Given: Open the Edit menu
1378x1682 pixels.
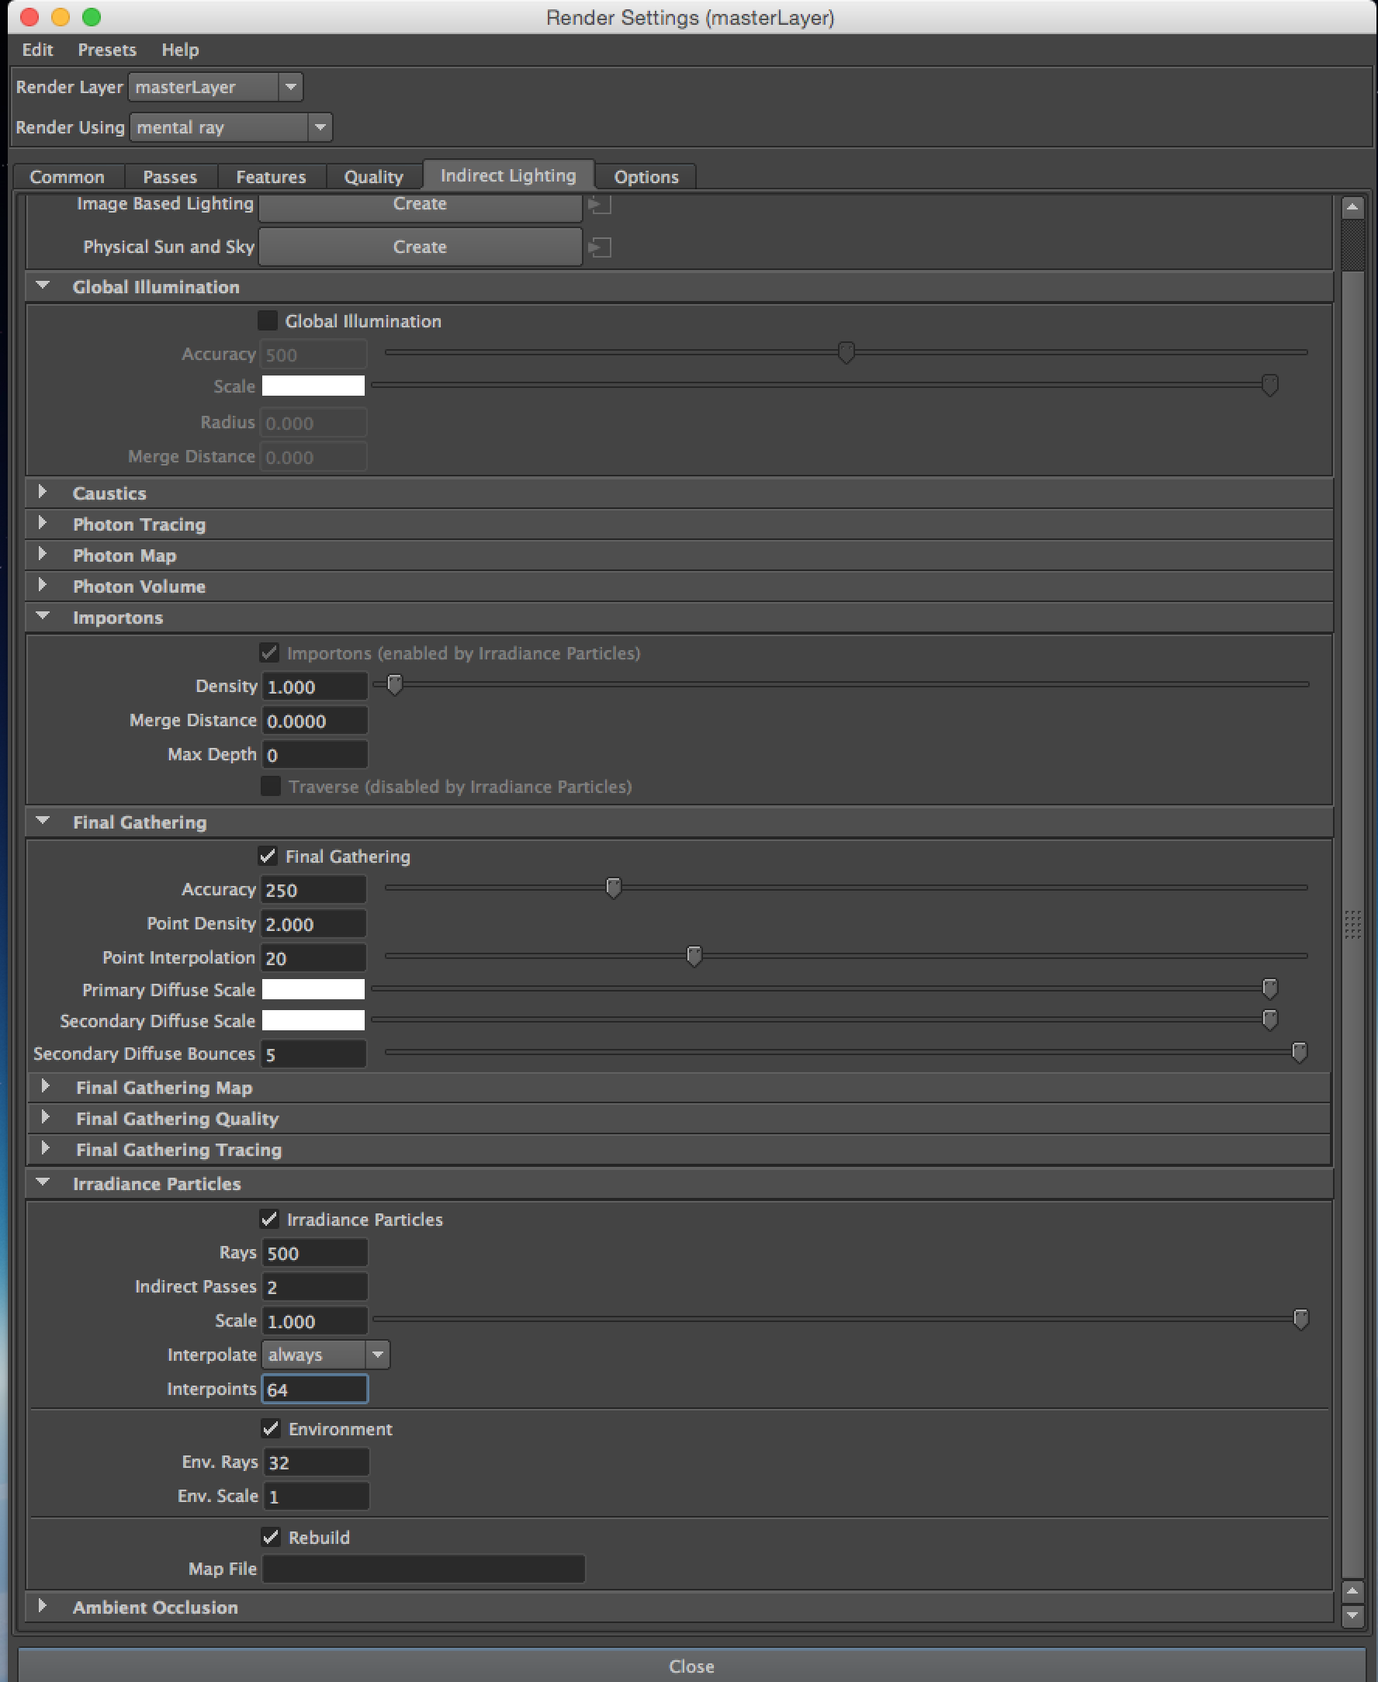Looking at the screenshot, I should tap(37, 49).
